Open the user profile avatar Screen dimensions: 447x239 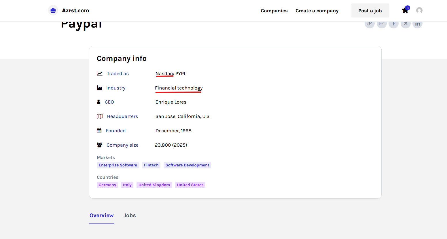419,10
